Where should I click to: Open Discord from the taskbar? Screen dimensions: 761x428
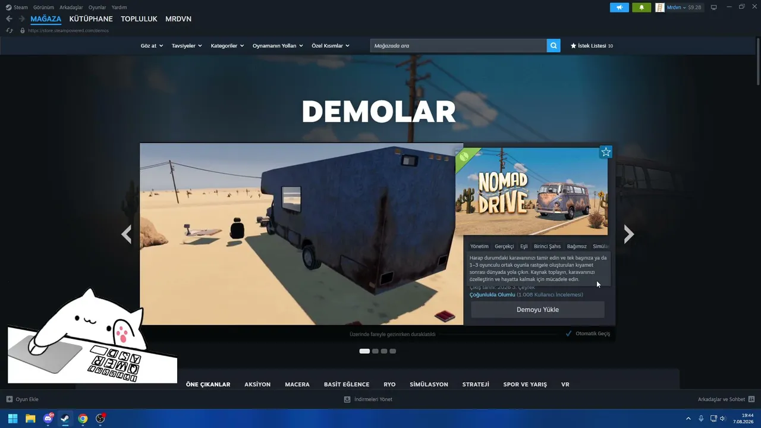[x=48, y=418]
